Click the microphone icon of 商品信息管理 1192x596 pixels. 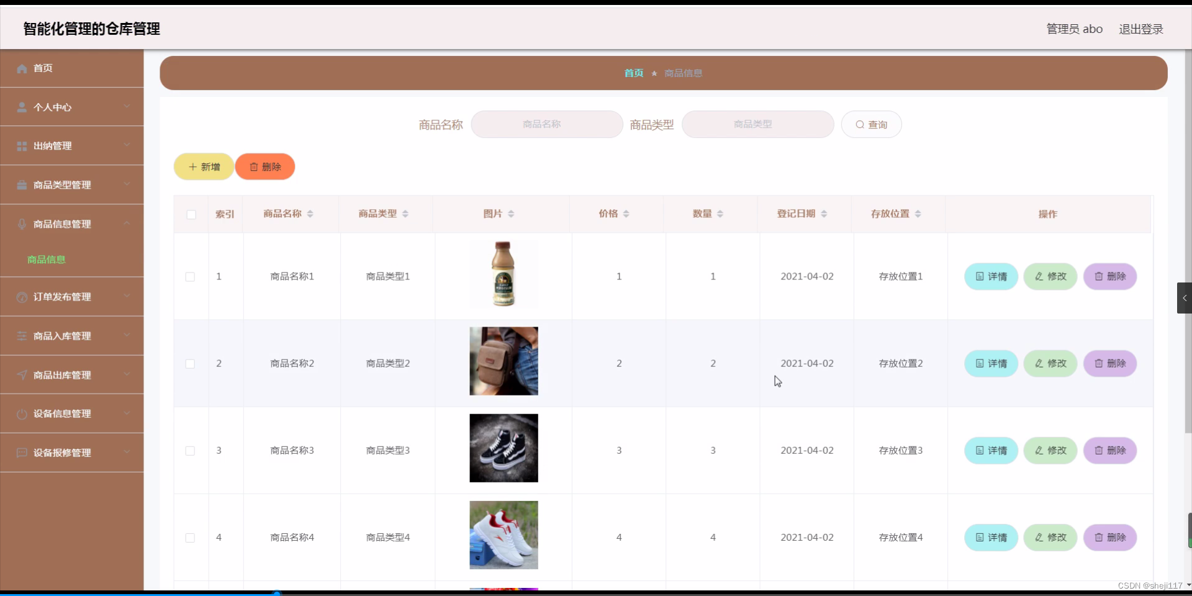[x=22, y=223]
